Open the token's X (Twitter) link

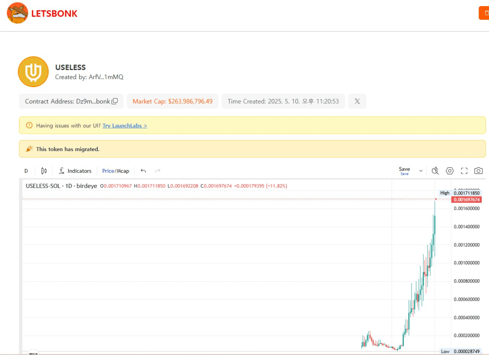(x=357, y=101)
